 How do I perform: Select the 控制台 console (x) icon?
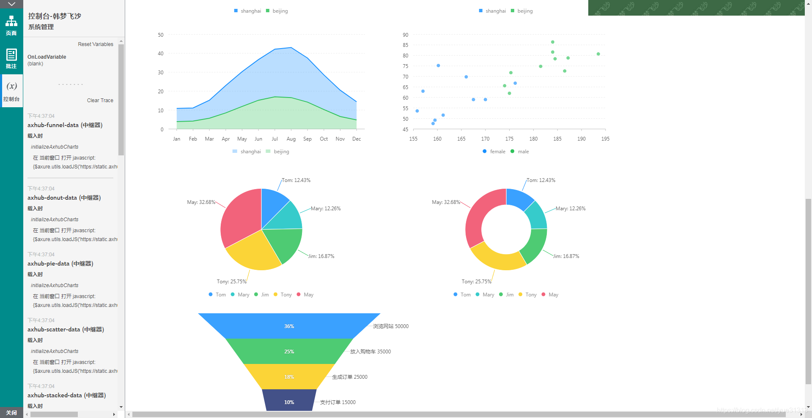pos(11,91)
